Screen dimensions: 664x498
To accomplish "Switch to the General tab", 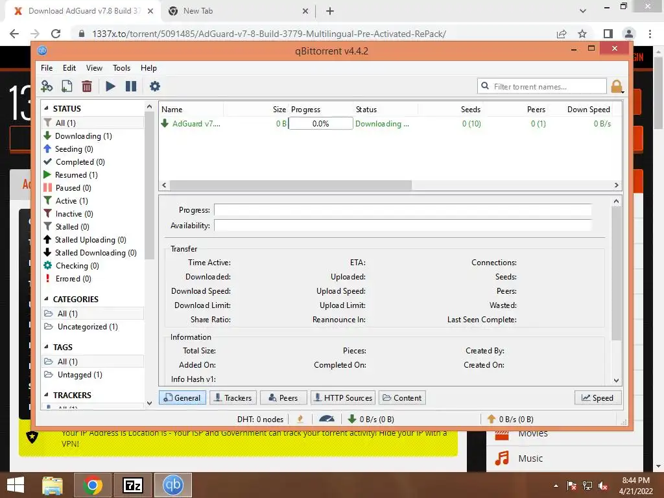I will click(x=182, y=397).
